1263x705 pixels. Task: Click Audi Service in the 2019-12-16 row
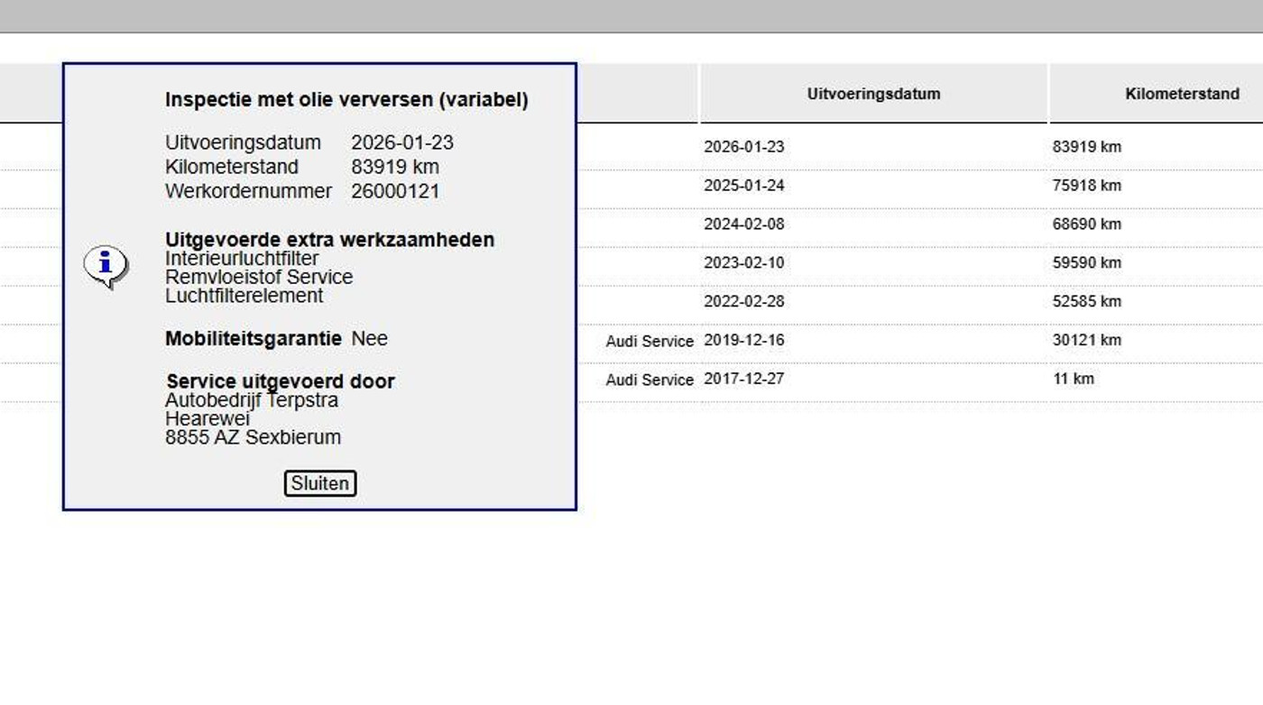[x=650, y=342]
